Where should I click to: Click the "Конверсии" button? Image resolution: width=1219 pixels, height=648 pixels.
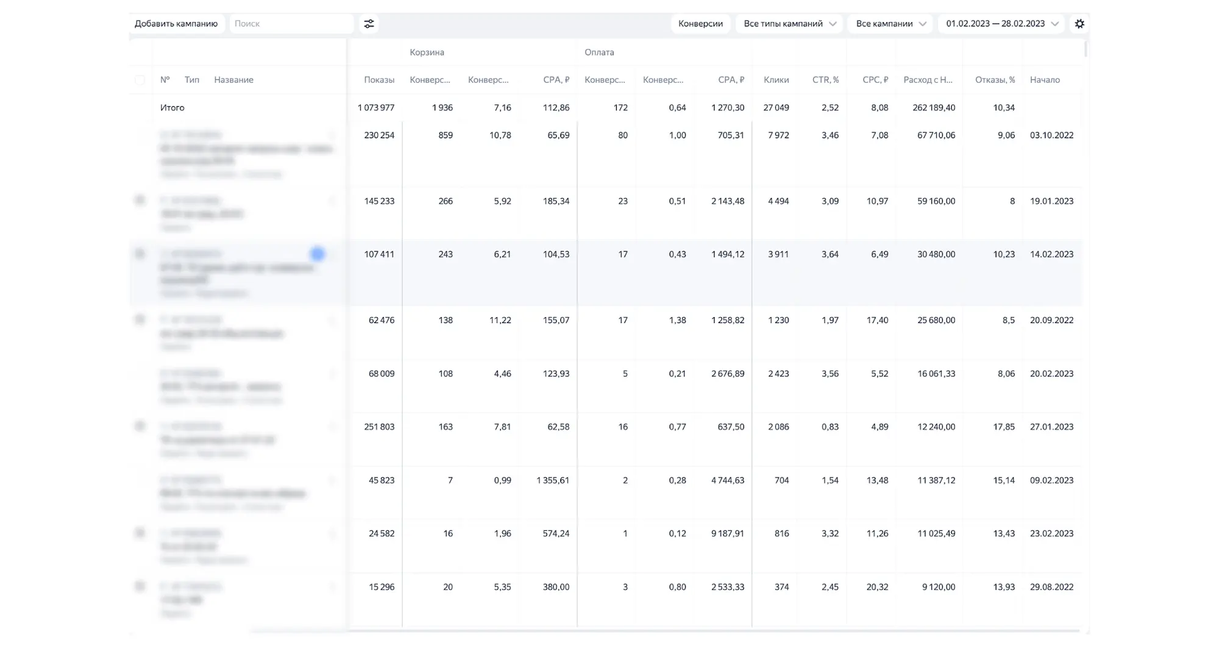tap(700, 24)
